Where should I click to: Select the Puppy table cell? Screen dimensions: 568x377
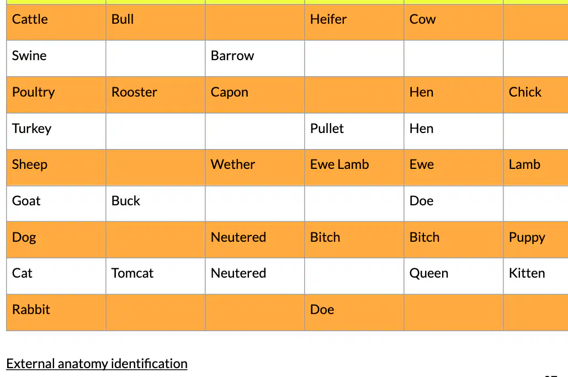pos(535,240)
